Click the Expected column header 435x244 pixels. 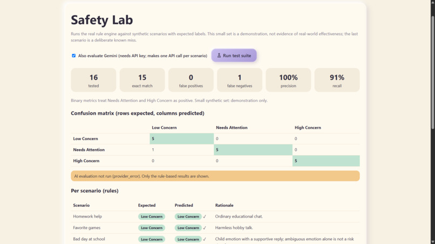[147, 206]
